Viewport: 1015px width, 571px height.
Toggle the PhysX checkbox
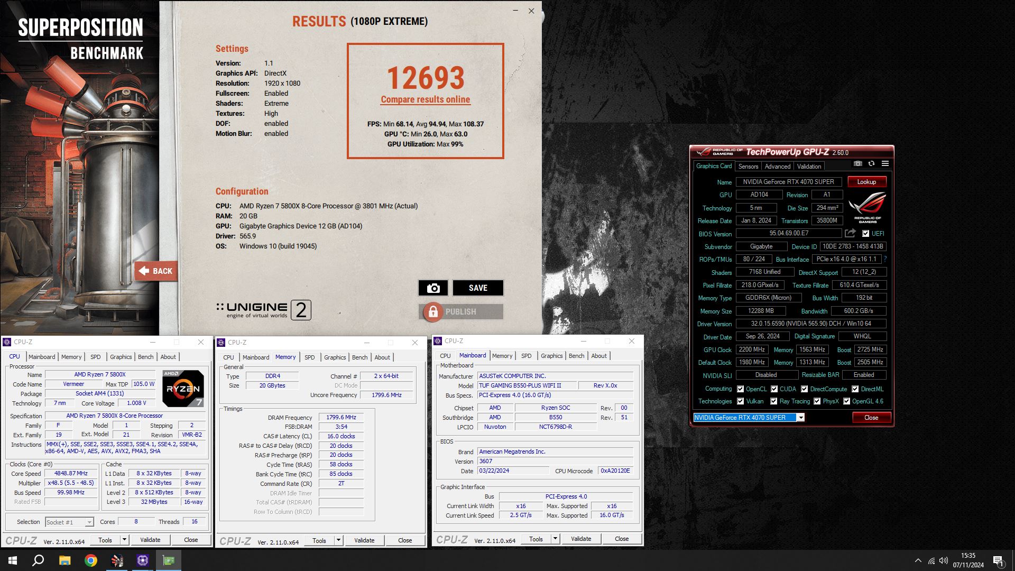point(817,401)
